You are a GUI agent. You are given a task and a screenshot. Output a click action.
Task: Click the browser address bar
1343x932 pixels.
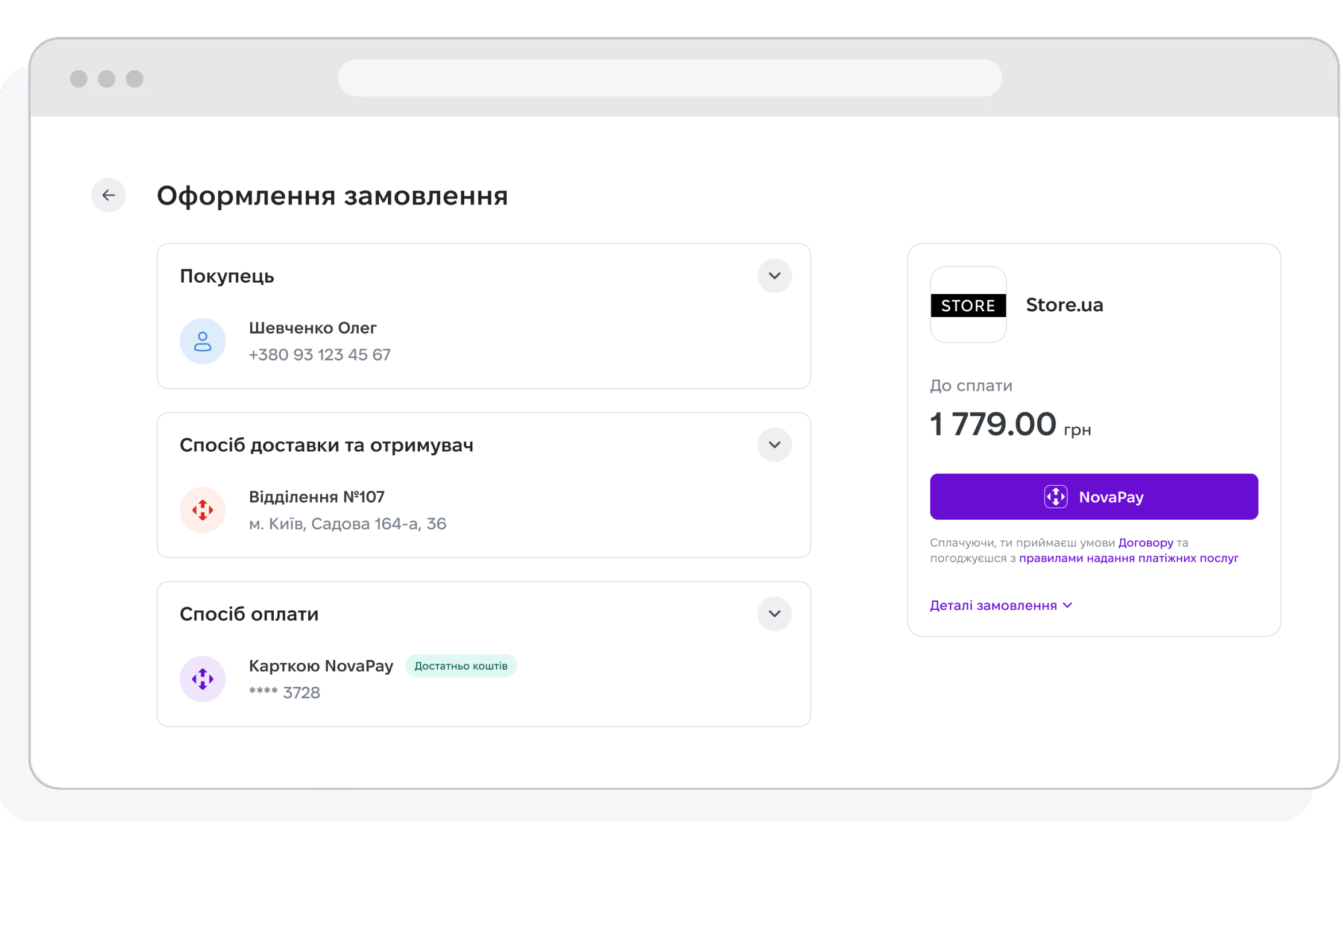[669, 78]
